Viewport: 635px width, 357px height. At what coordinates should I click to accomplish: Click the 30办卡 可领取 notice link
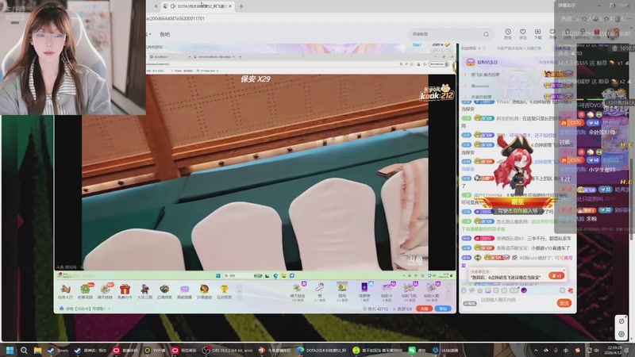coord(85,309)
